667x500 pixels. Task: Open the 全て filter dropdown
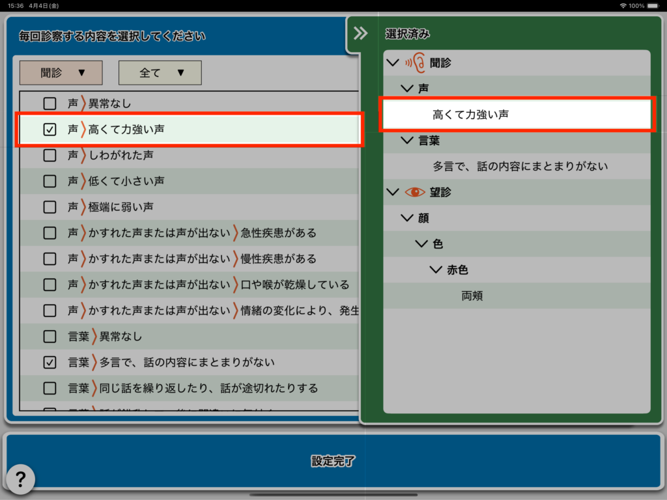160,73
